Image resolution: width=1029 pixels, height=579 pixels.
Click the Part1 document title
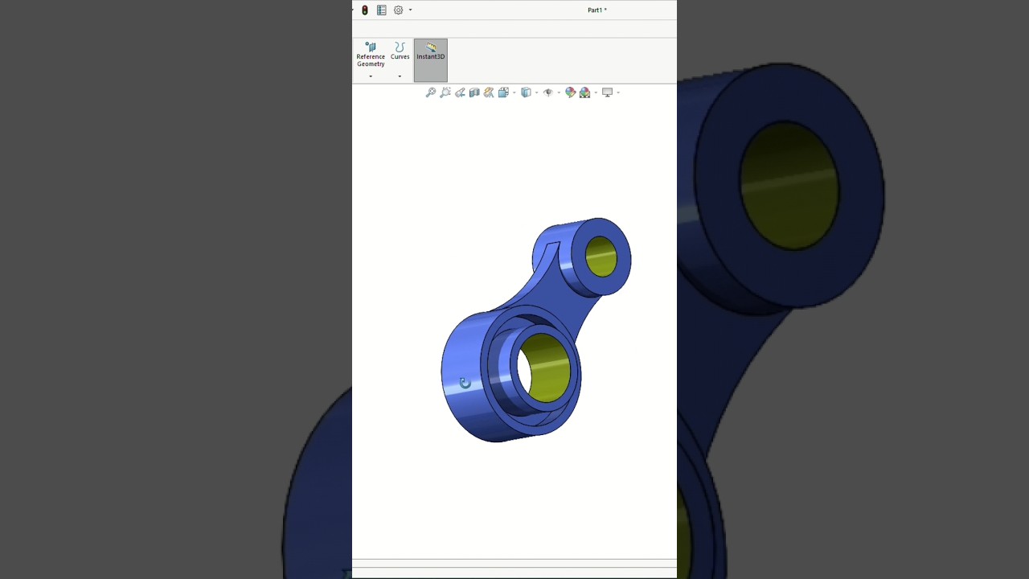click(x=597, y=10)
